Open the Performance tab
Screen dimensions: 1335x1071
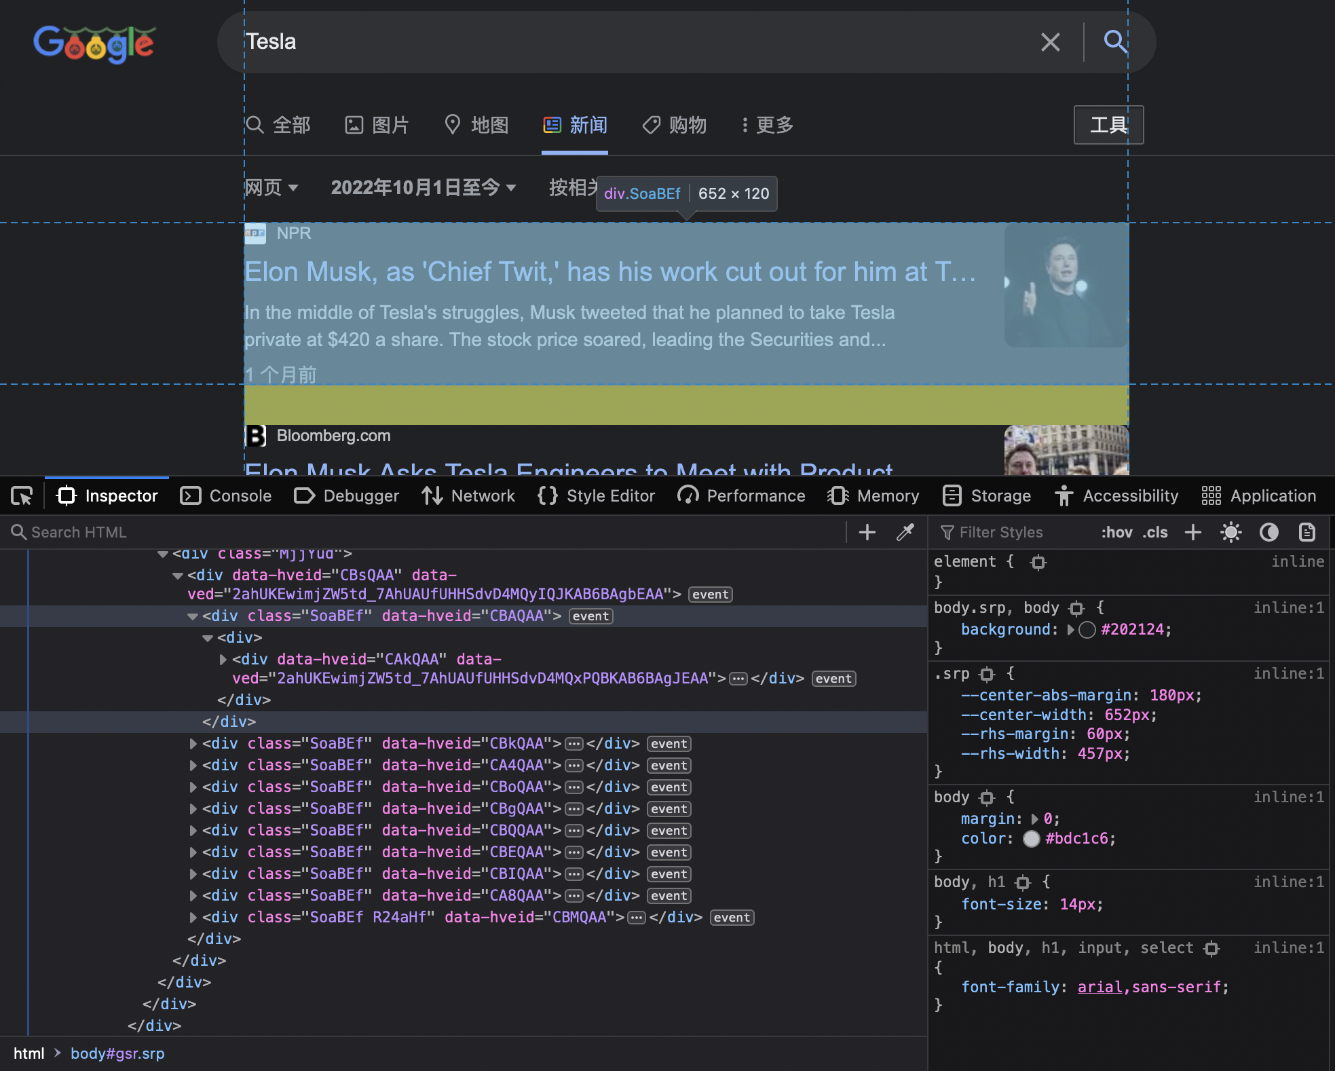click(x=741, y=496)
